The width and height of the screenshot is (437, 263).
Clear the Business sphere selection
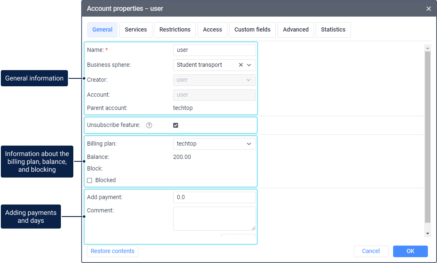point(241,65)
